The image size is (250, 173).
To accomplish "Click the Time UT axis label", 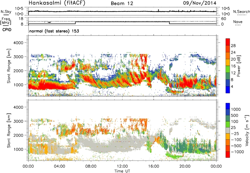I will coord(122,171).
